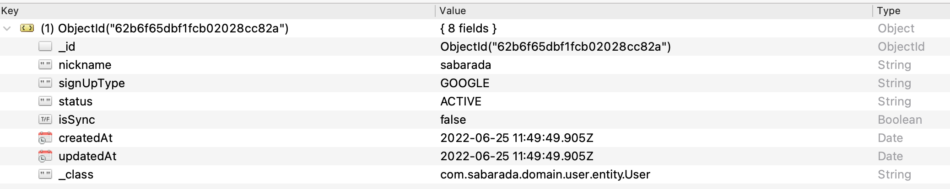
Task: Sort by the Key column header
Action: [10, 10]
